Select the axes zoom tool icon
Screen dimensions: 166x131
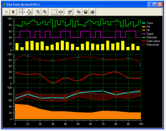[29, 12]
